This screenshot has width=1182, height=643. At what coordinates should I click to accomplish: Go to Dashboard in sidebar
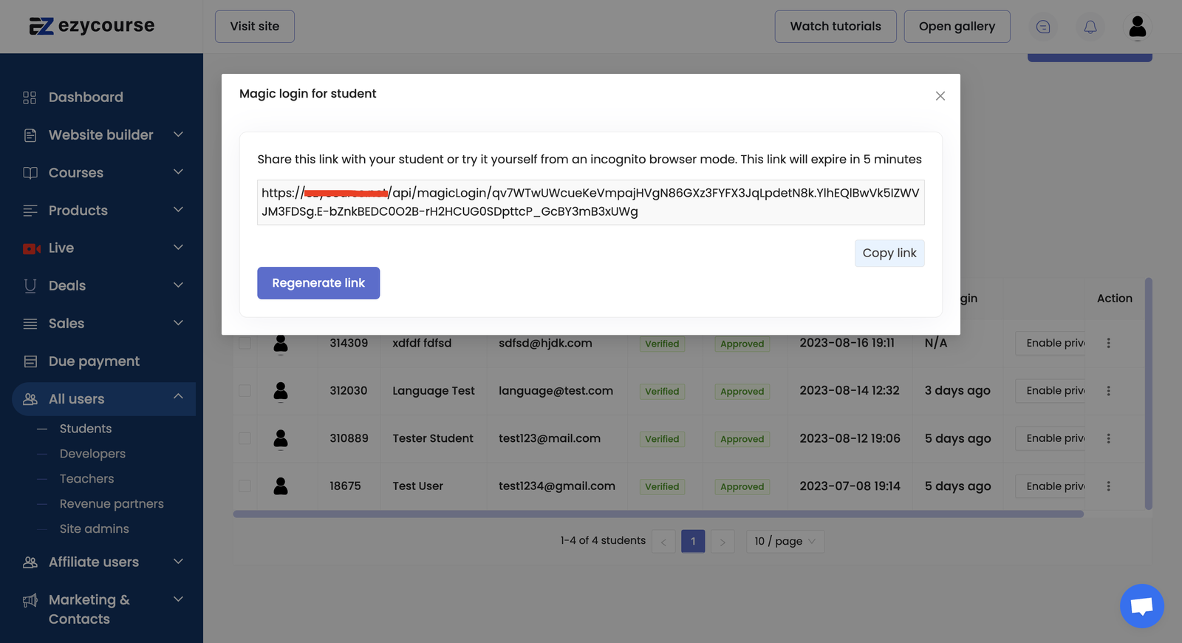(86, 98)
